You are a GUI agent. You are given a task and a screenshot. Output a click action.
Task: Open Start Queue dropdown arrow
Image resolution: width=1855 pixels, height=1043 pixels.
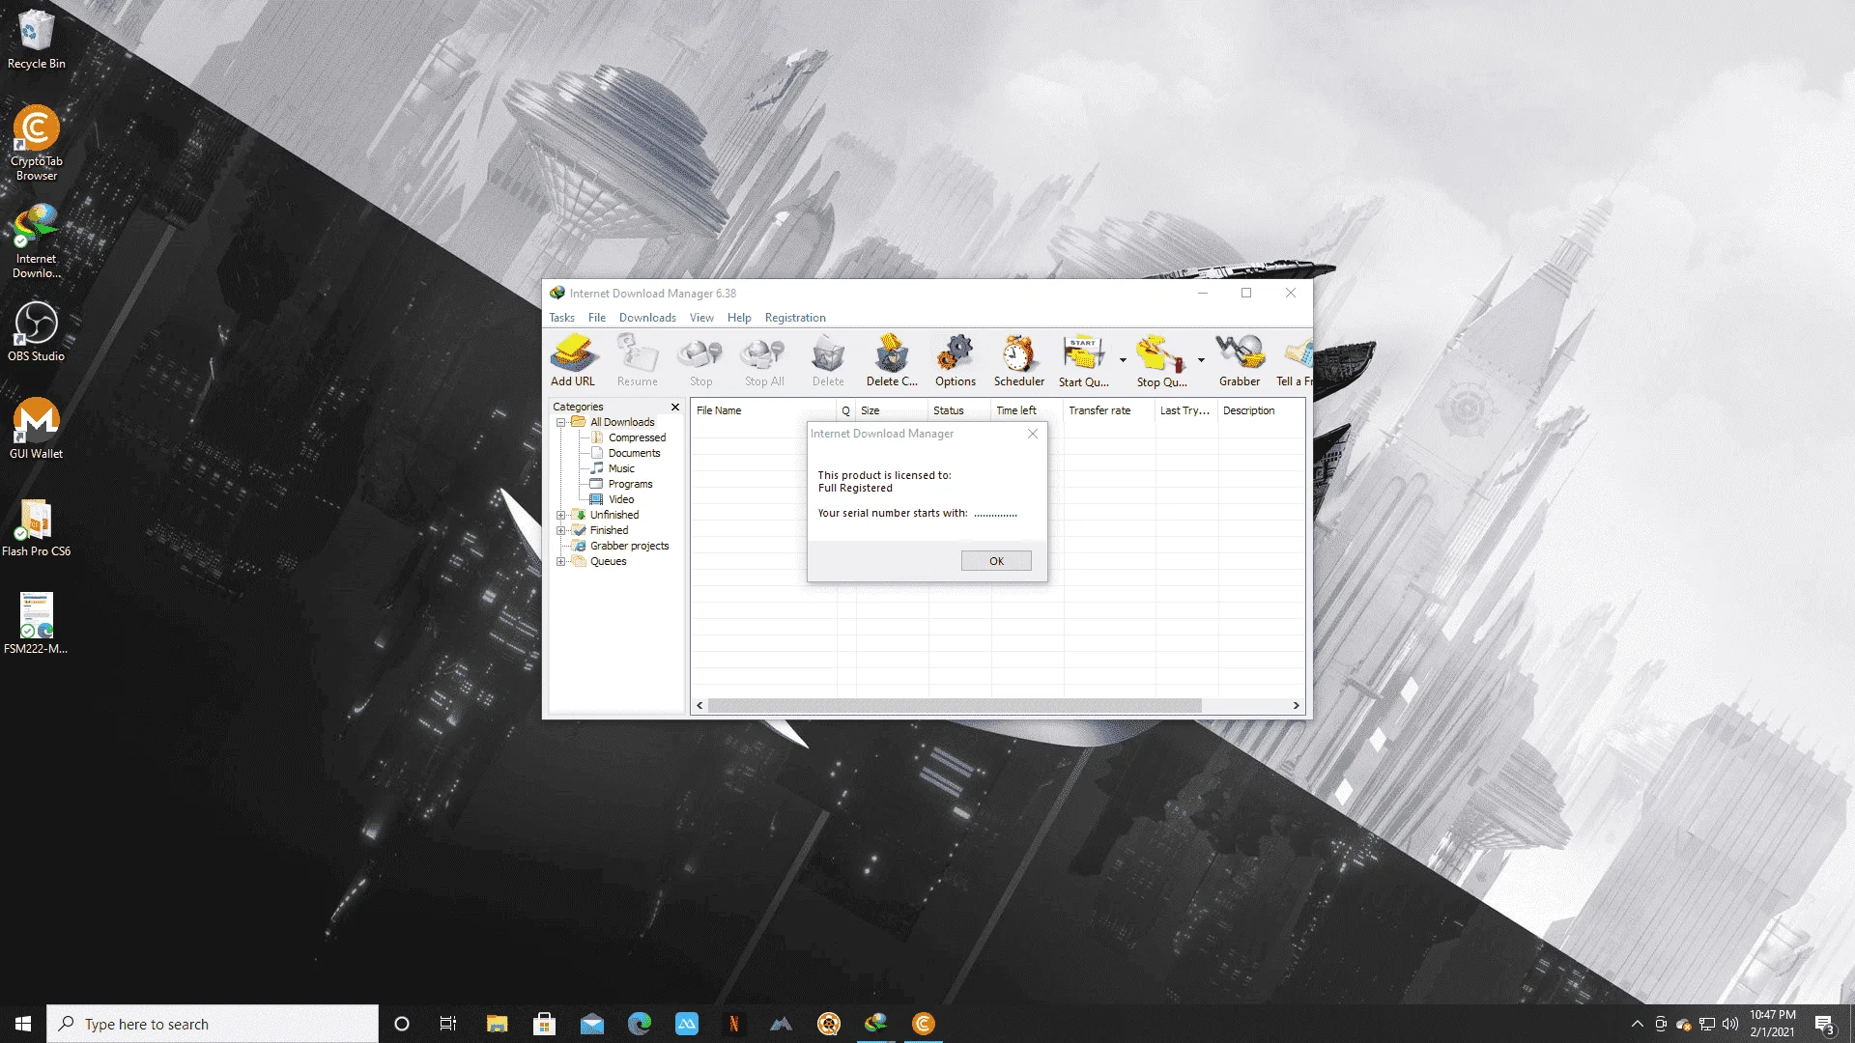coord(1123,360)
